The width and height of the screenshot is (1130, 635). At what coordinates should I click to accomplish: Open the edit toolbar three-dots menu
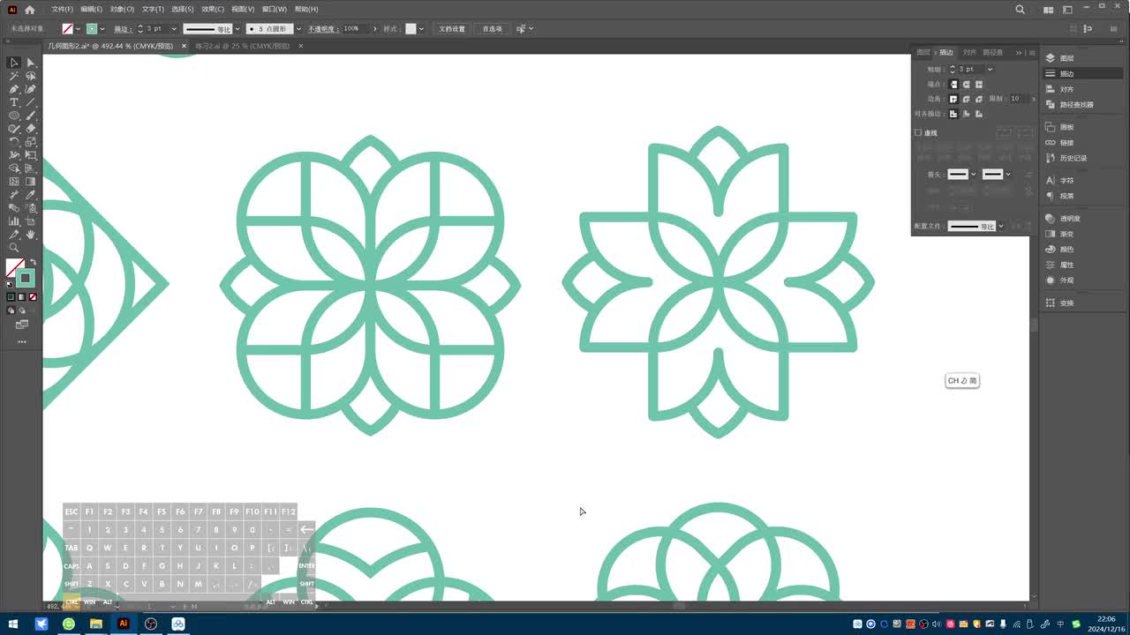coord(22,341)
